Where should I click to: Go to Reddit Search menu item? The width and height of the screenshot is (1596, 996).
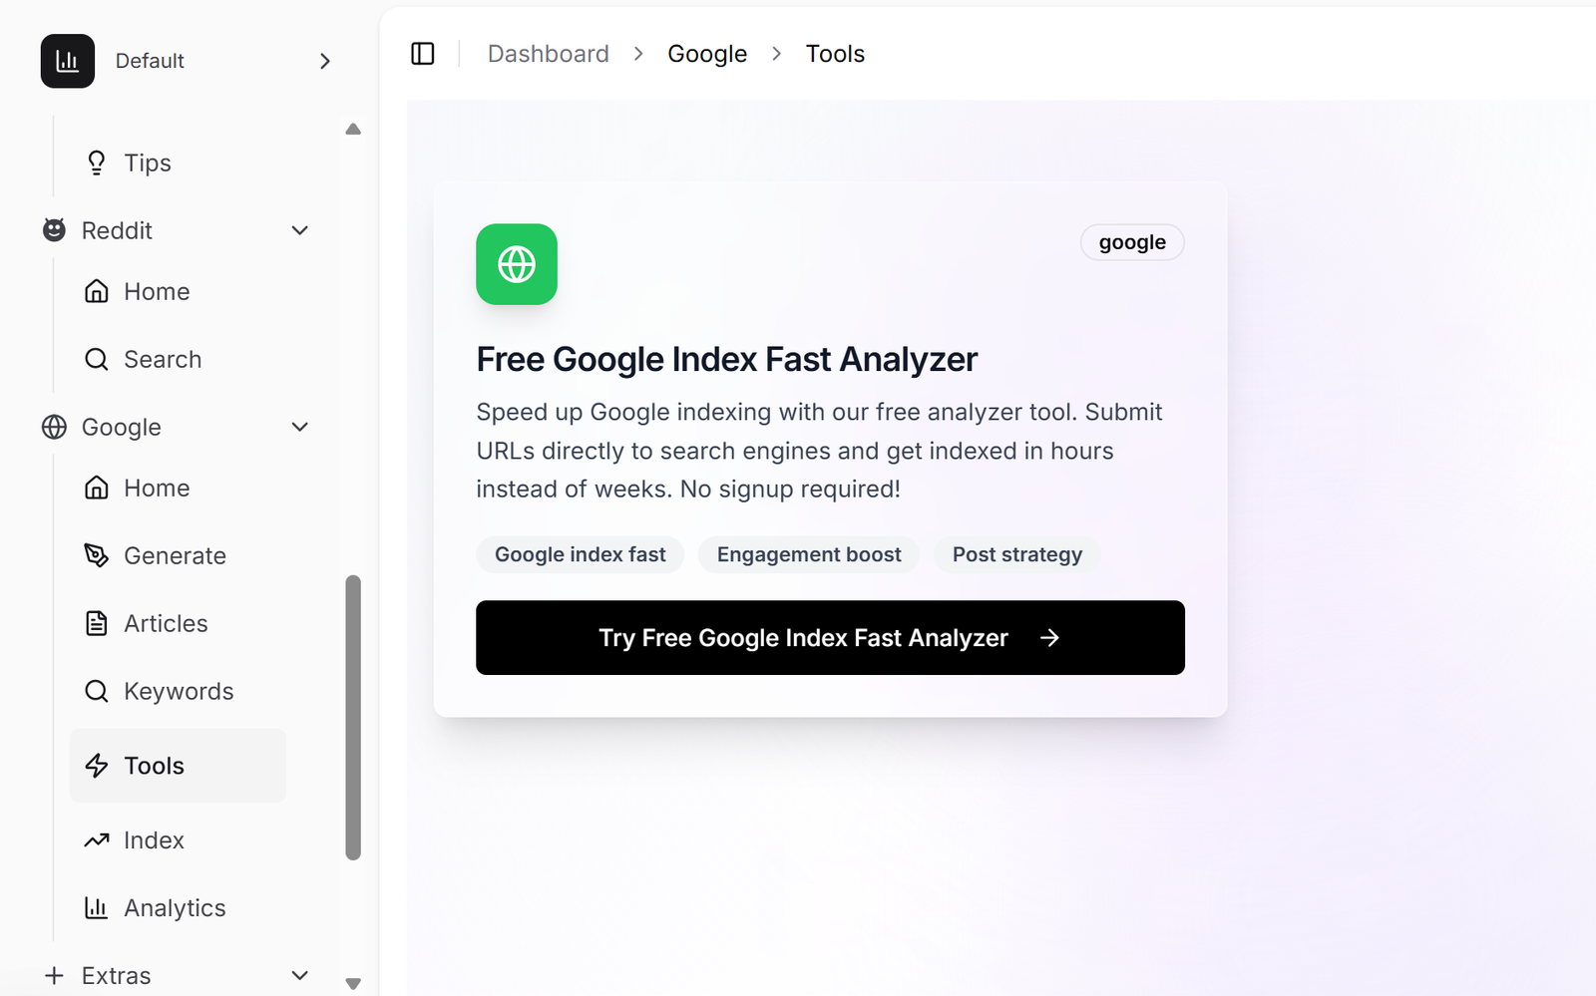pos(162,359)
